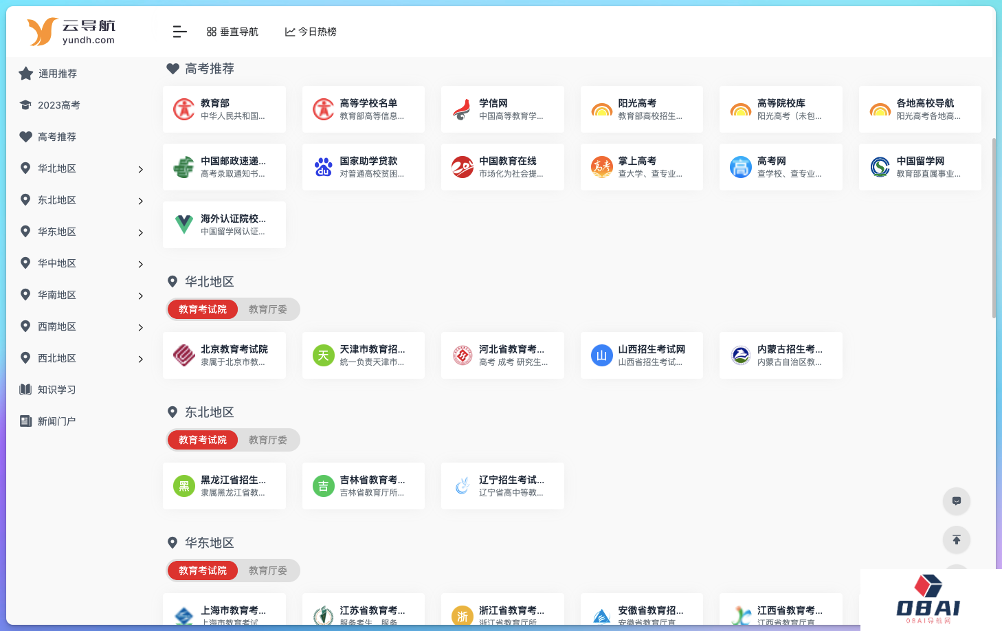Viewport: 1002px width, 631px height.
Task: Open the 浙江省教育考 link card
Action: (502, 609)
